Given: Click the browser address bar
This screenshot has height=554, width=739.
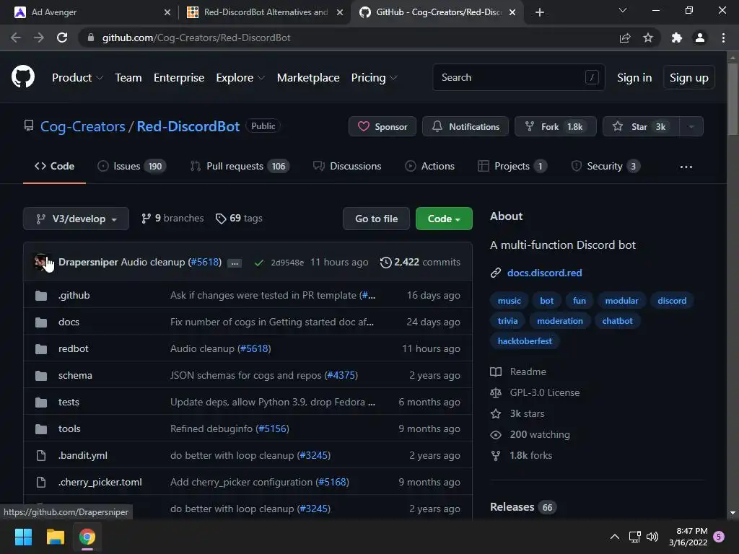Looking at the screenshot, I should [x=349, y=38].
